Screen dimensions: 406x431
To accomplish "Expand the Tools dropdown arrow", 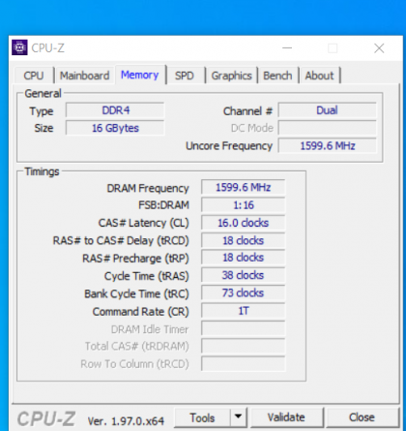I will 239,417.
